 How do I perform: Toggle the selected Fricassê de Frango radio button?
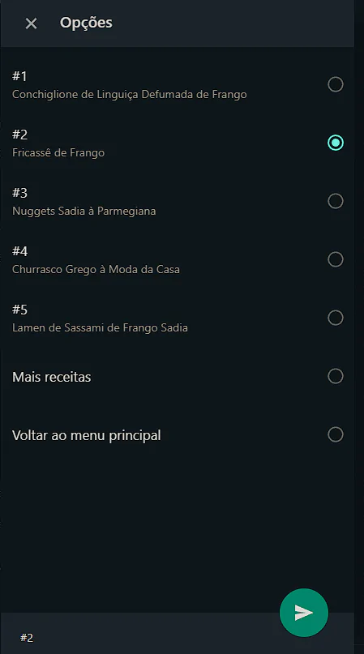point(335,143)
